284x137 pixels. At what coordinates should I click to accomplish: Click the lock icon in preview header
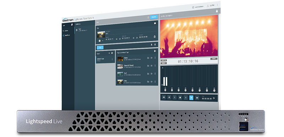[x=217, y=11]
